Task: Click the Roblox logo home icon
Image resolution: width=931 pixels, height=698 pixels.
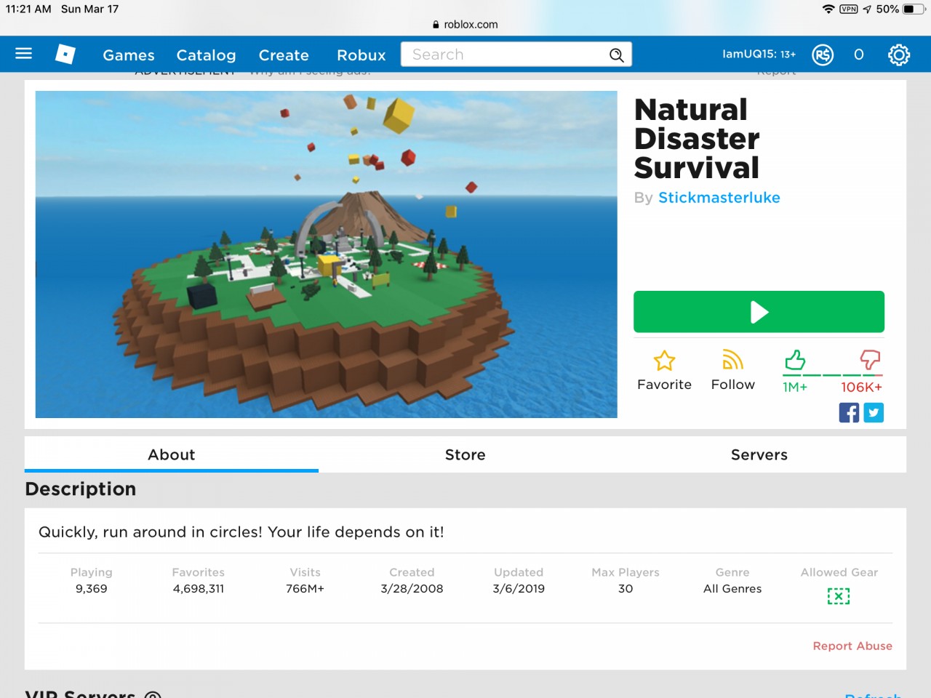Action: 65,54
